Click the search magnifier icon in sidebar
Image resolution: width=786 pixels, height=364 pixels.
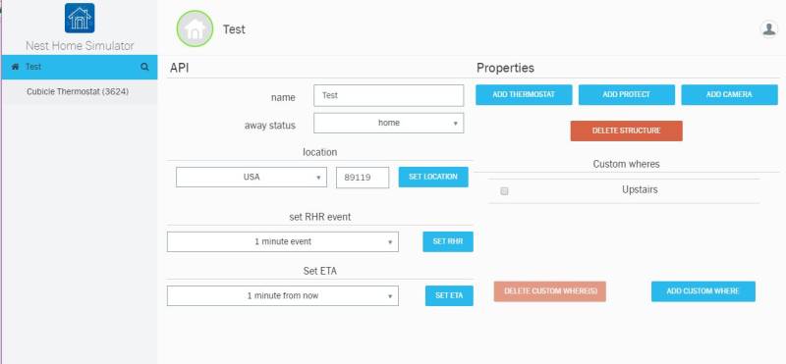pyautogui.click(x=144, y=67)
